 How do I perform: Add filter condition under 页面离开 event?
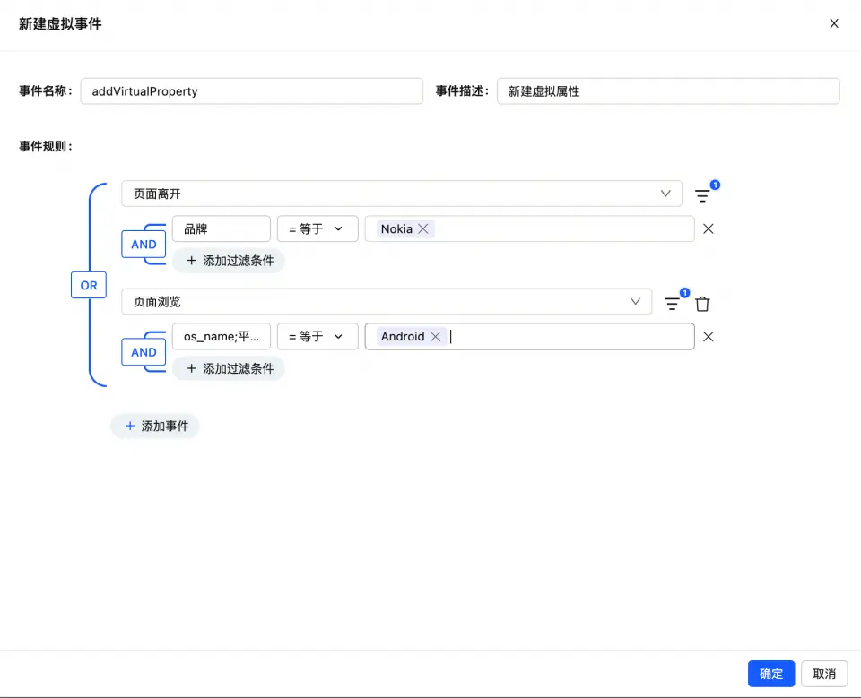coord(229,261)
